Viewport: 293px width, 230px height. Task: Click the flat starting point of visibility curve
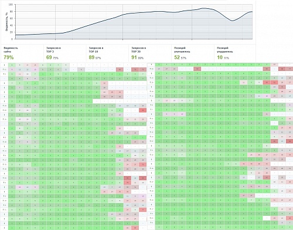coord(16,35)
